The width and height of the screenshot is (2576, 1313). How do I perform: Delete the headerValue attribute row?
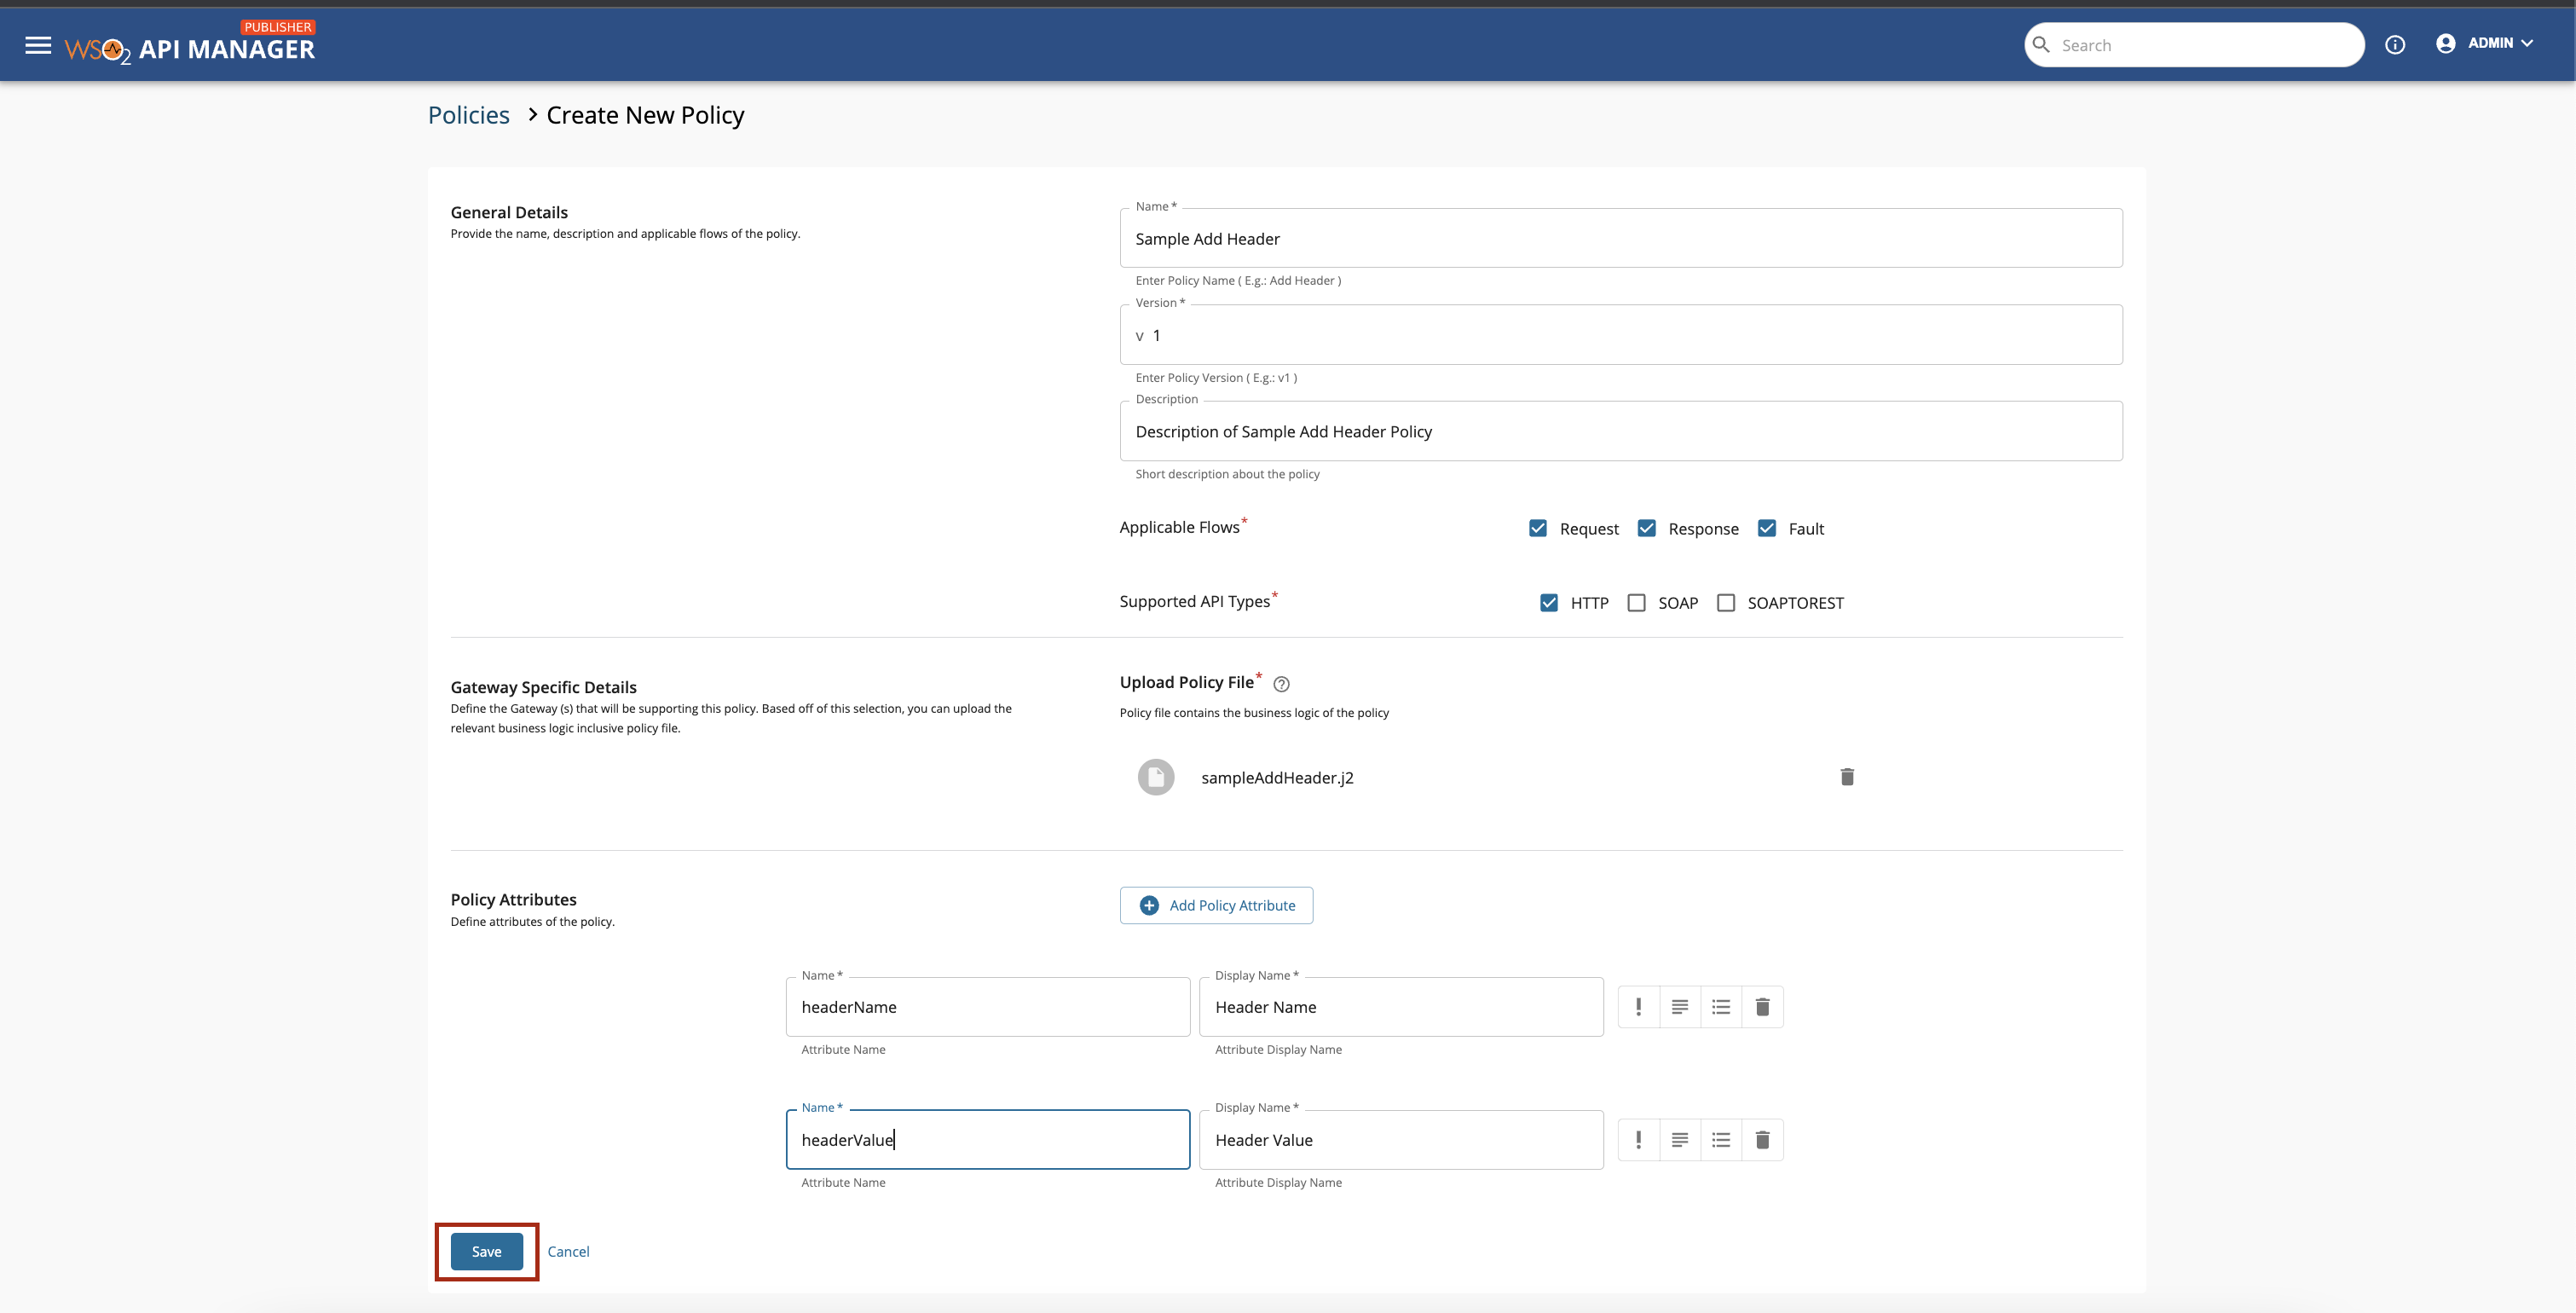point(1762,1140)
